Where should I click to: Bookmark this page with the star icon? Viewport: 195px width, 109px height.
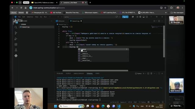pyautogui.click(x=165, y=8)
